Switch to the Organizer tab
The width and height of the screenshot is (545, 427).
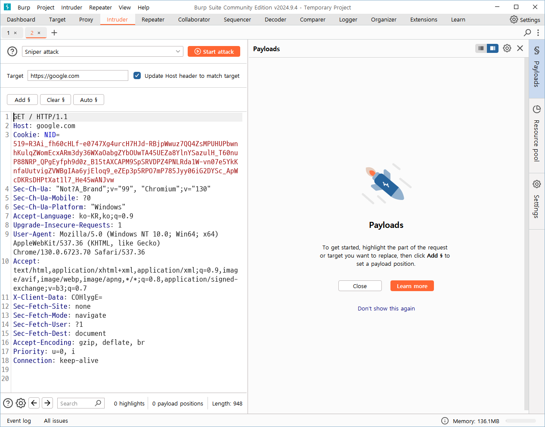[384, 19]
